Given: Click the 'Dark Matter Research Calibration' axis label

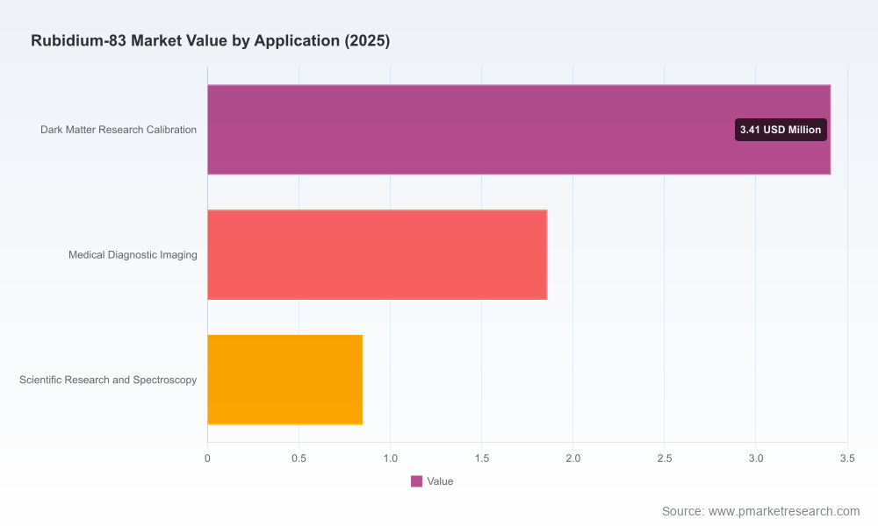Looking at the screenshot, I should click(119, 130).
